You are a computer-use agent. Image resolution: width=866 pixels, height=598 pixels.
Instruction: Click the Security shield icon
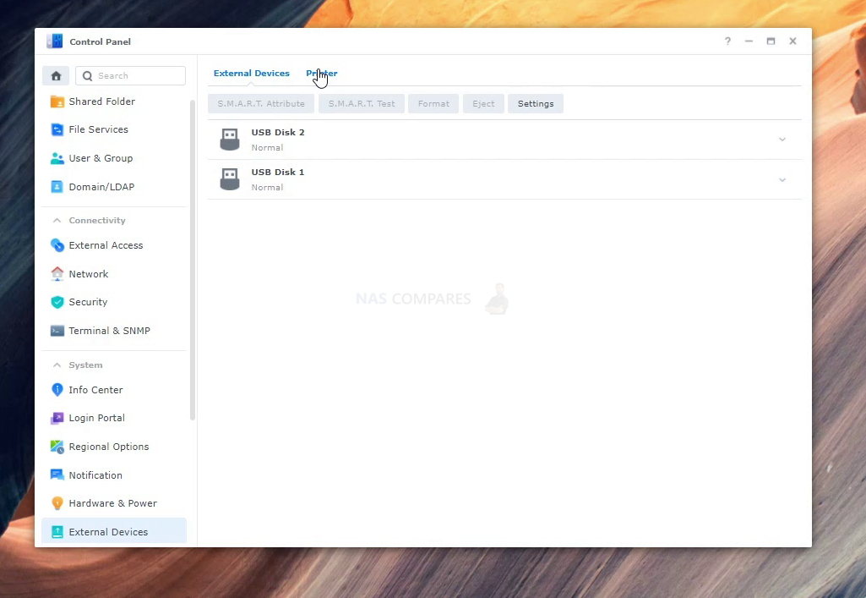pyautogui.click(x=57, y=302)
